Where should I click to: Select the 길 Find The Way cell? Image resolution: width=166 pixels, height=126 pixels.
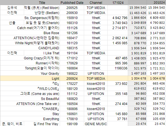click(x=42, y=124)
